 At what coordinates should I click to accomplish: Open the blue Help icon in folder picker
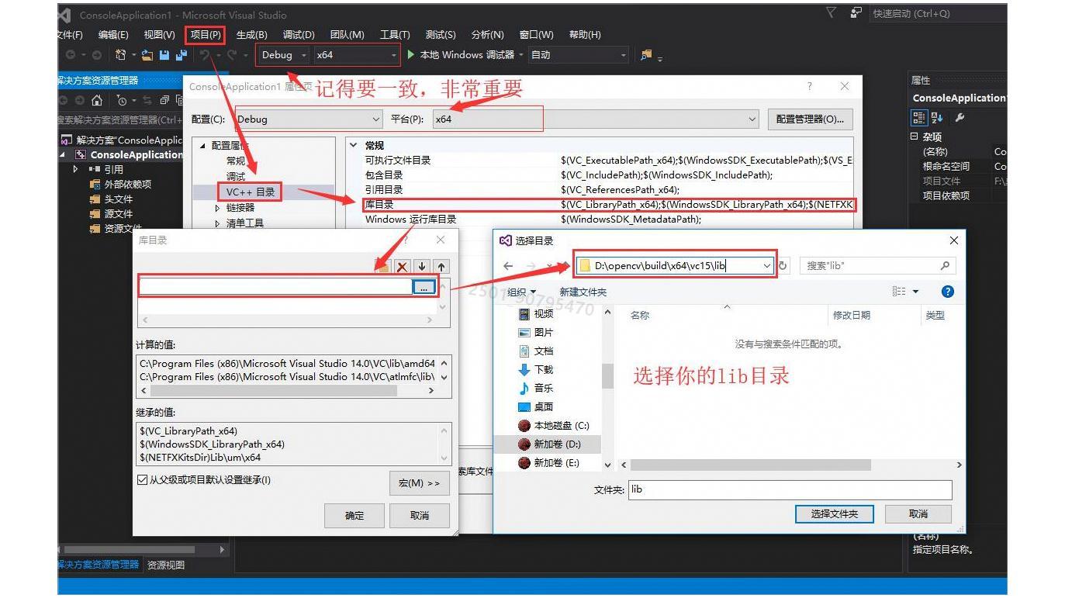click(947, 292)
